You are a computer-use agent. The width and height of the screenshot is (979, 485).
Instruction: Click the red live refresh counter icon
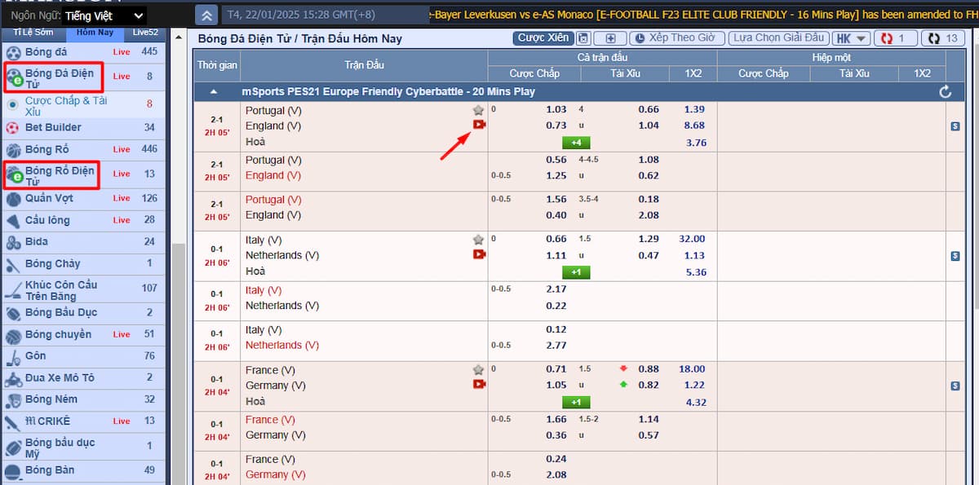pos(895,38)
